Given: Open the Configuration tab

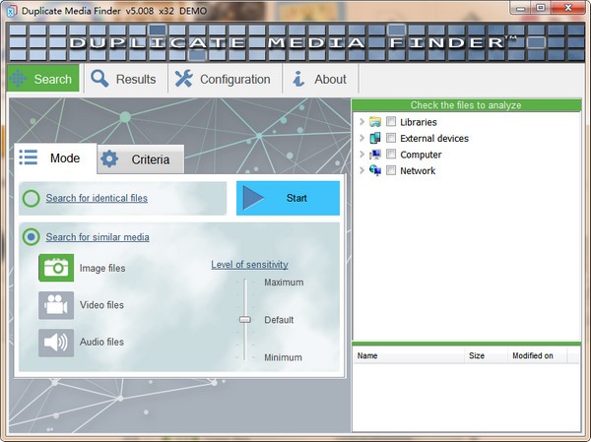Looking at the screenshot, I should click(x=225, y=79).
